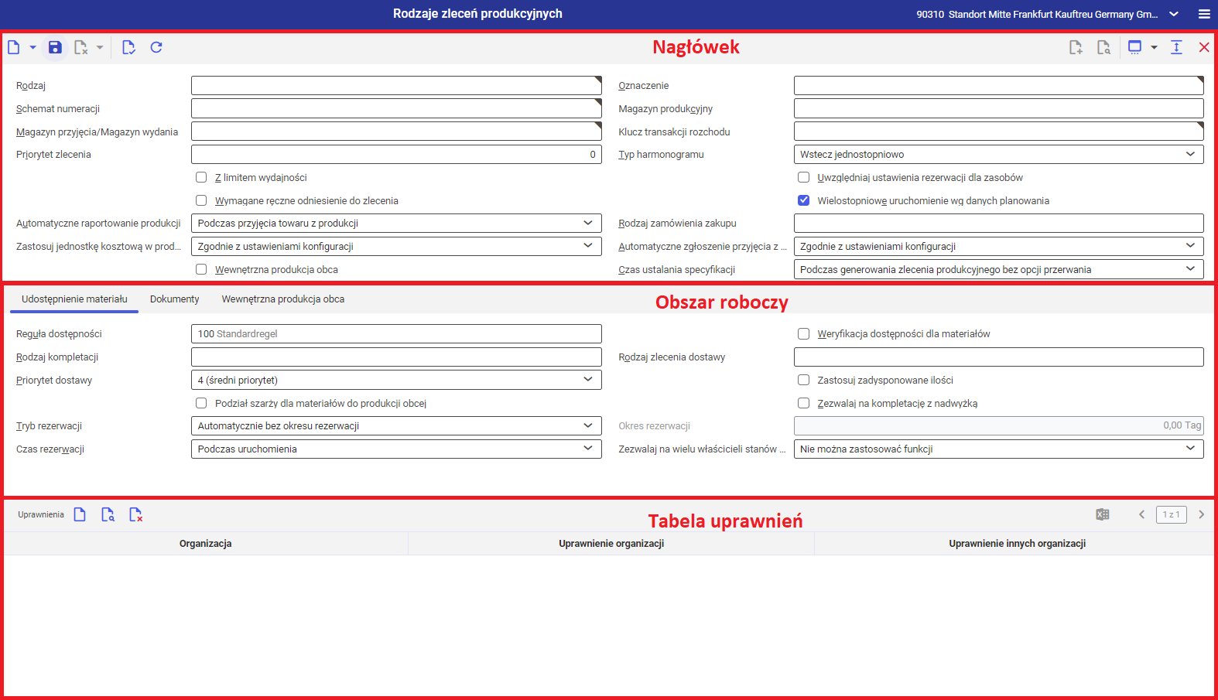
Task: Toggle Podział szarży dla materiałów checkbox
Action: 201,403
